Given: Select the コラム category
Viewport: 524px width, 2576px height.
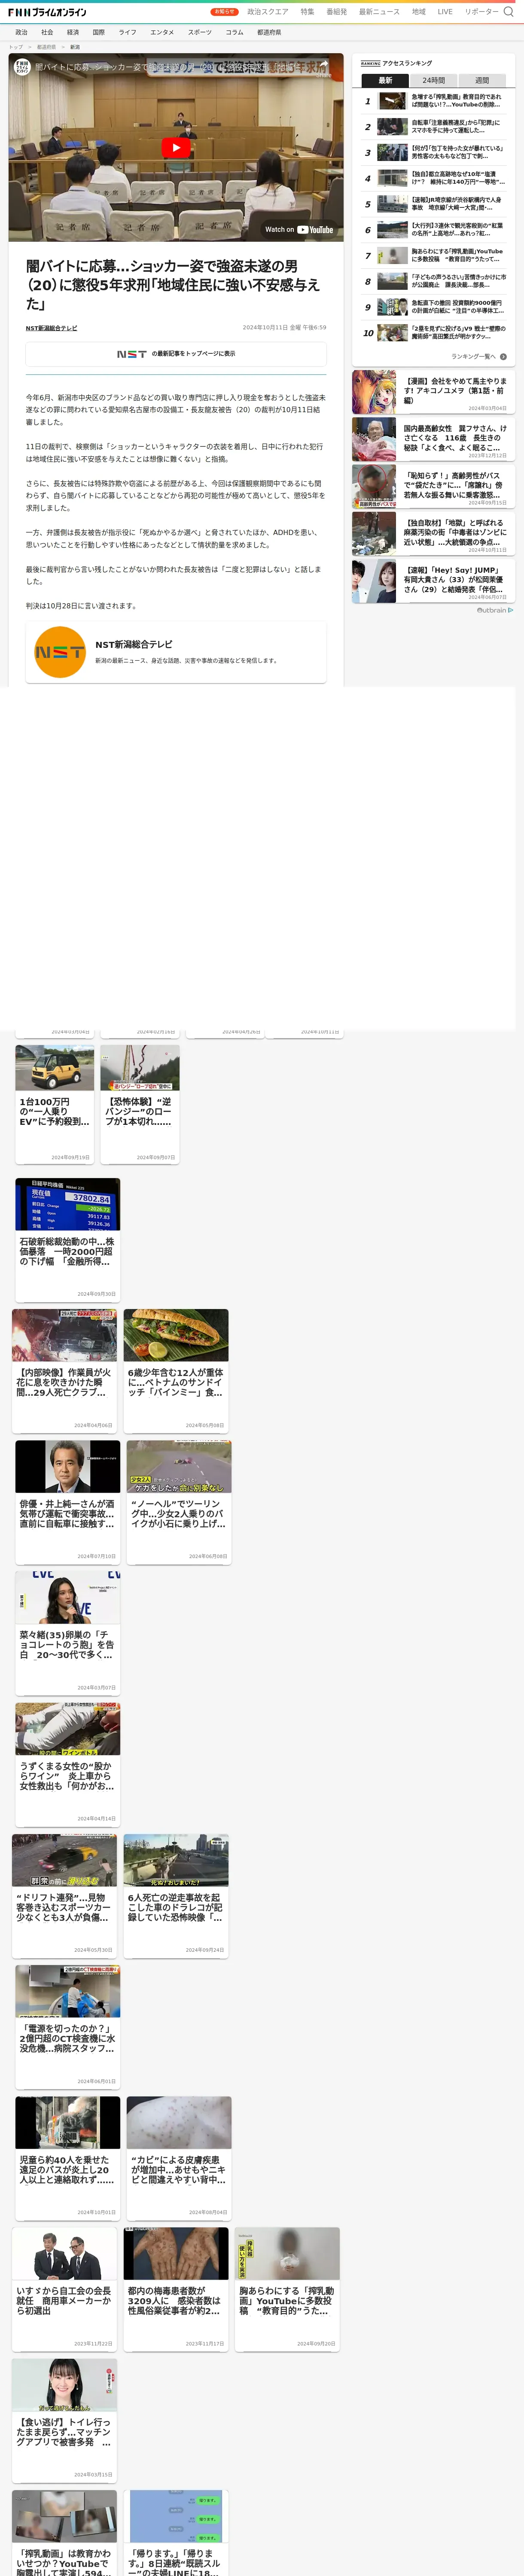Looking at the screenshot, I should pyautogui.click(x=234, y=32).
